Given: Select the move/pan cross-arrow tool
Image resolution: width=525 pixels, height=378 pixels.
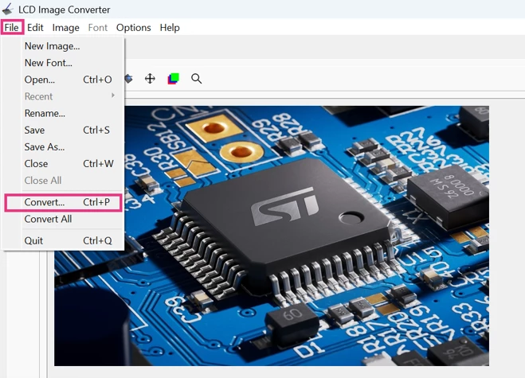Looking at the screenshot, I should coord(150,79).
